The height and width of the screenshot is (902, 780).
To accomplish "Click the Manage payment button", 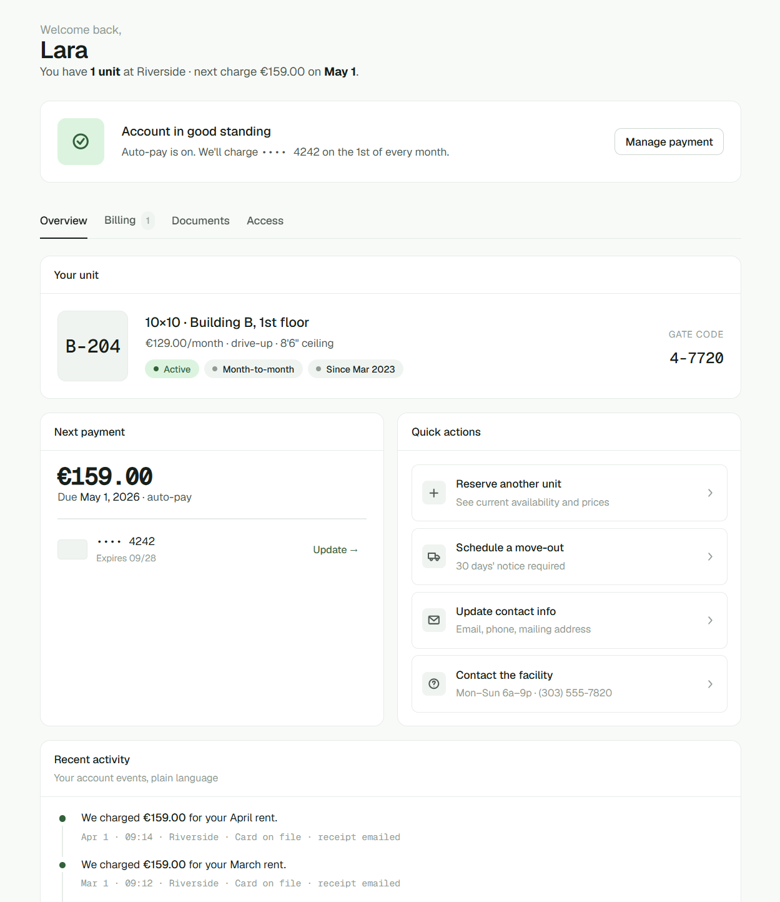I will click(669, 142).
